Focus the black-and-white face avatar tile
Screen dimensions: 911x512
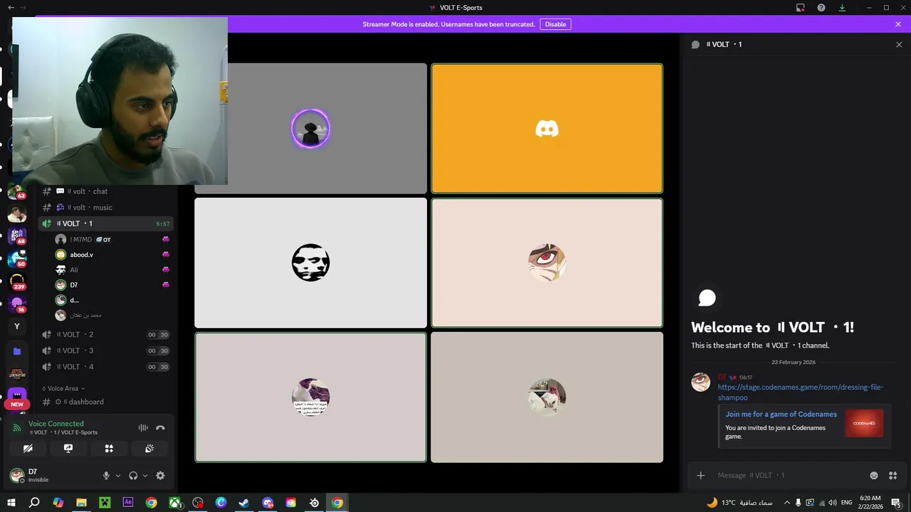click(310, 263)
